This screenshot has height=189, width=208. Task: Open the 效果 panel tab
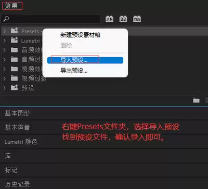pyautogui.click(x=11, y=6)
